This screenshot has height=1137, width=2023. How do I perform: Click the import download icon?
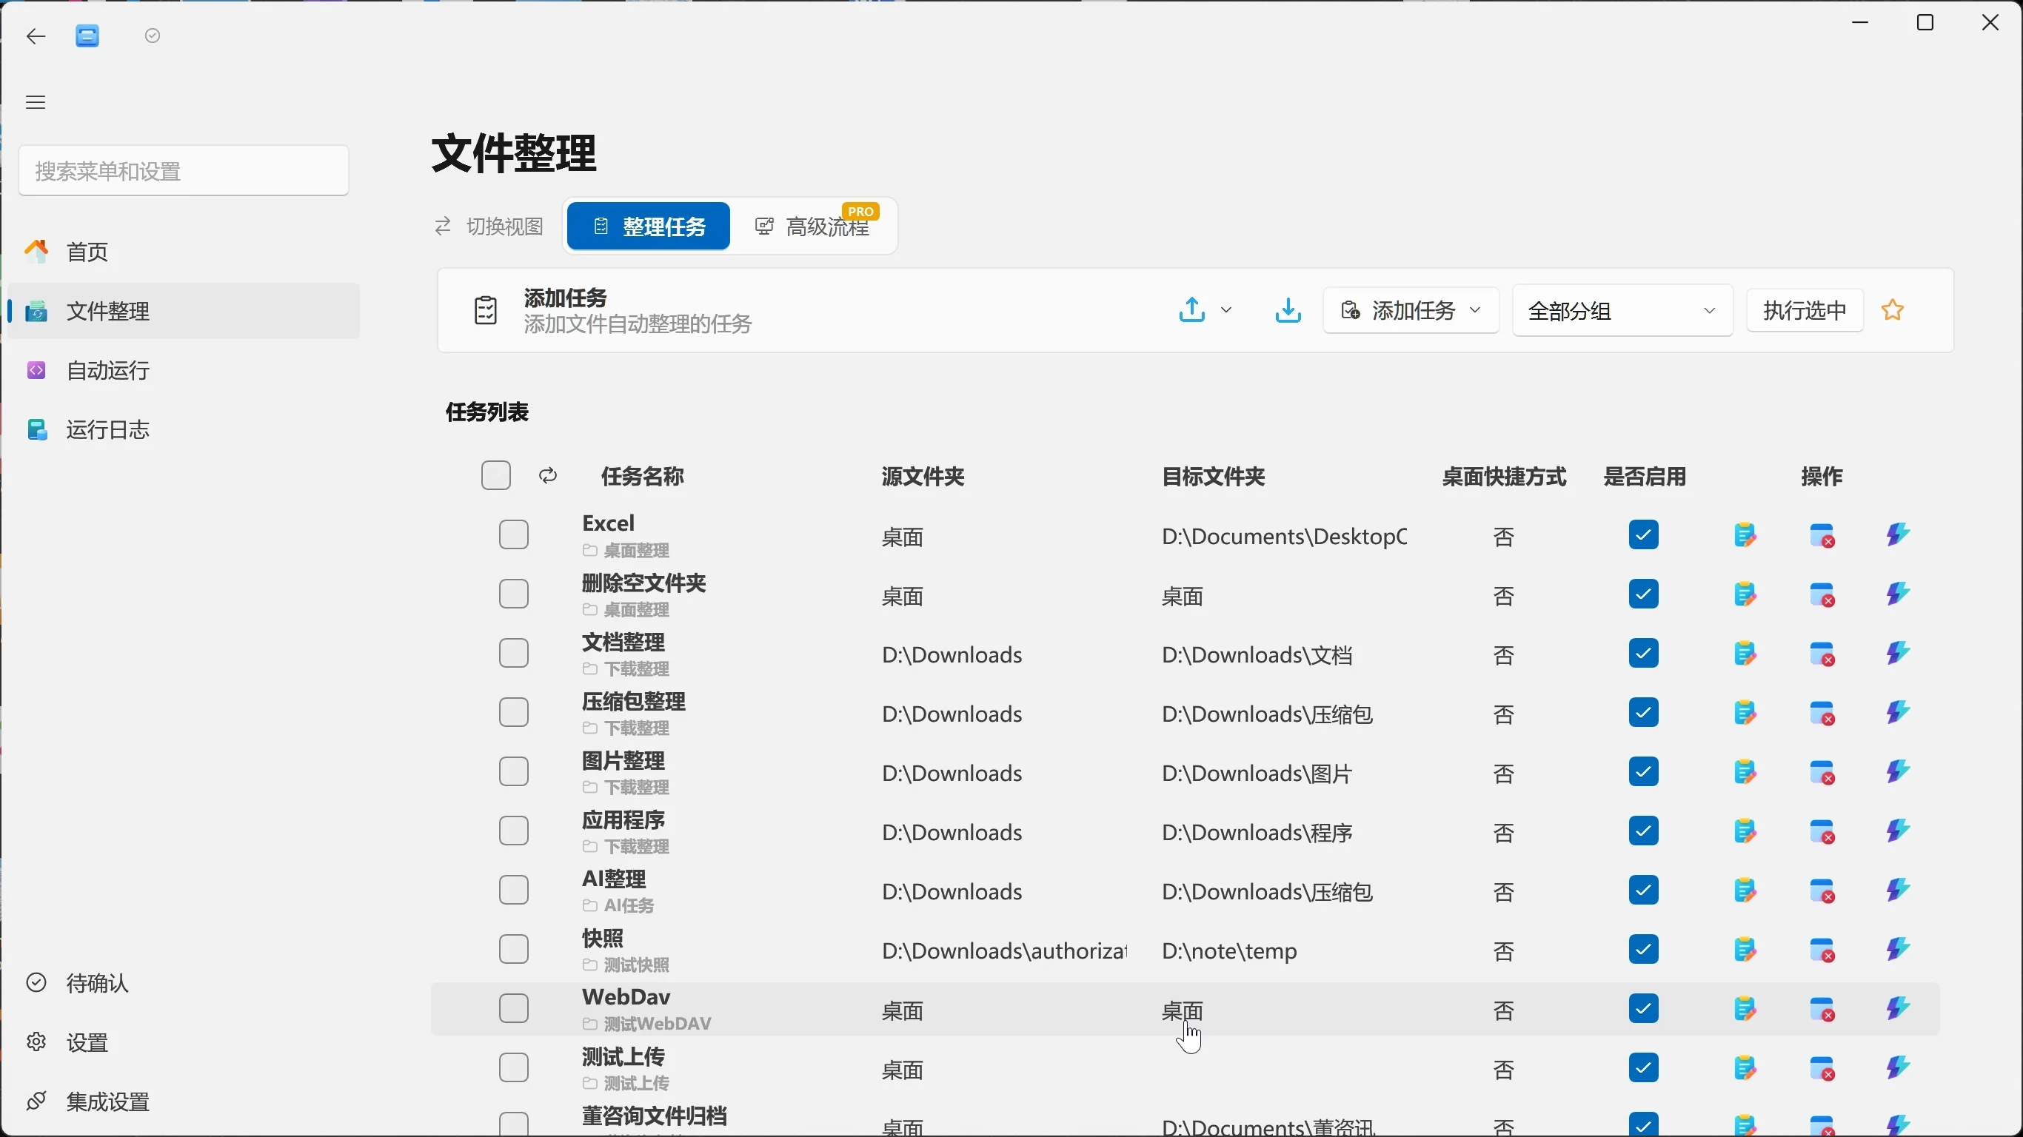1288,310
